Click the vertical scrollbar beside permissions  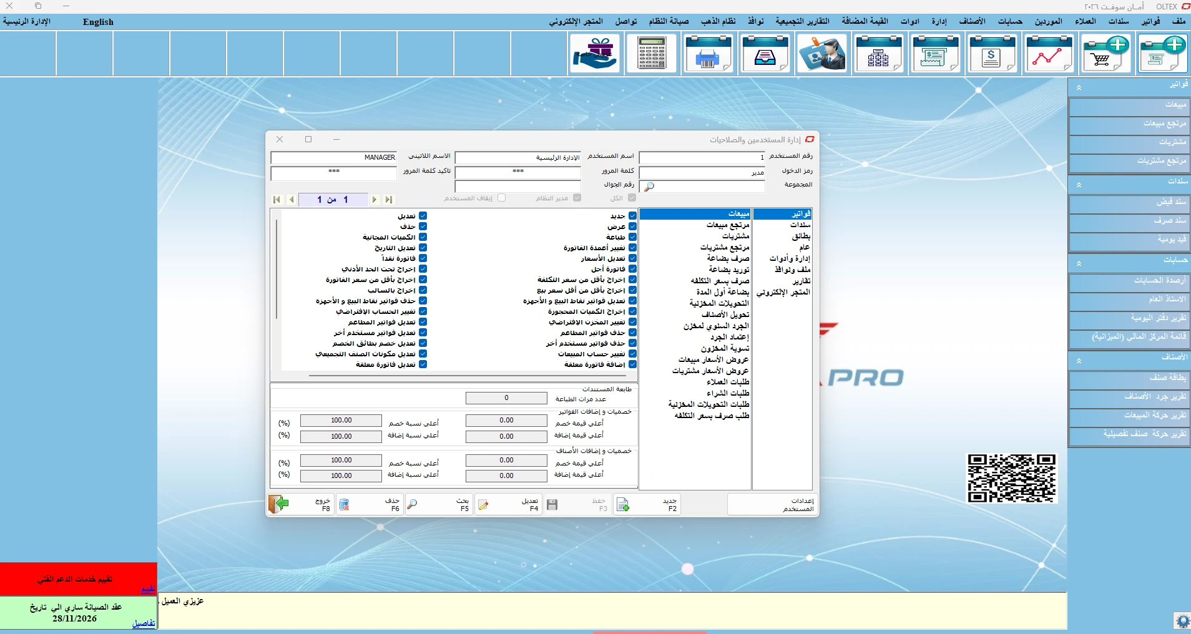[277, 268]
